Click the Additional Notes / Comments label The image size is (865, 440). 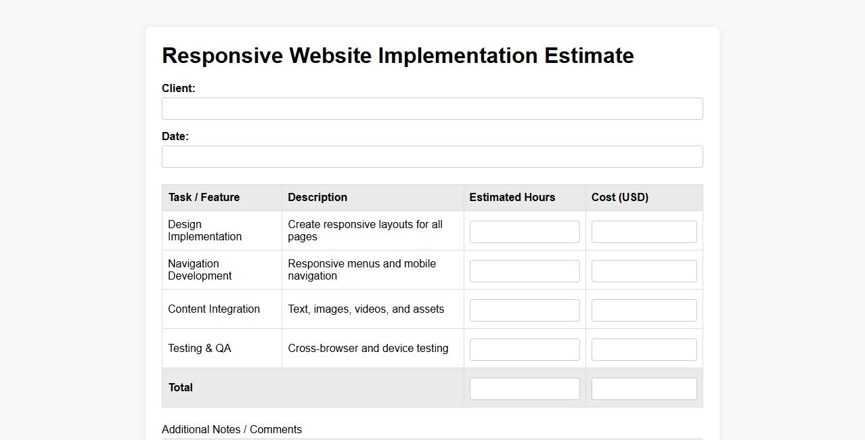point(231,430)
